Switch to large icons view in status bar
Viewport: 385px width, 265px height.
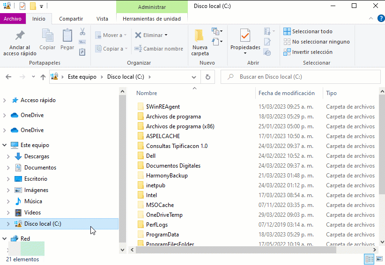tap(379, 259)
